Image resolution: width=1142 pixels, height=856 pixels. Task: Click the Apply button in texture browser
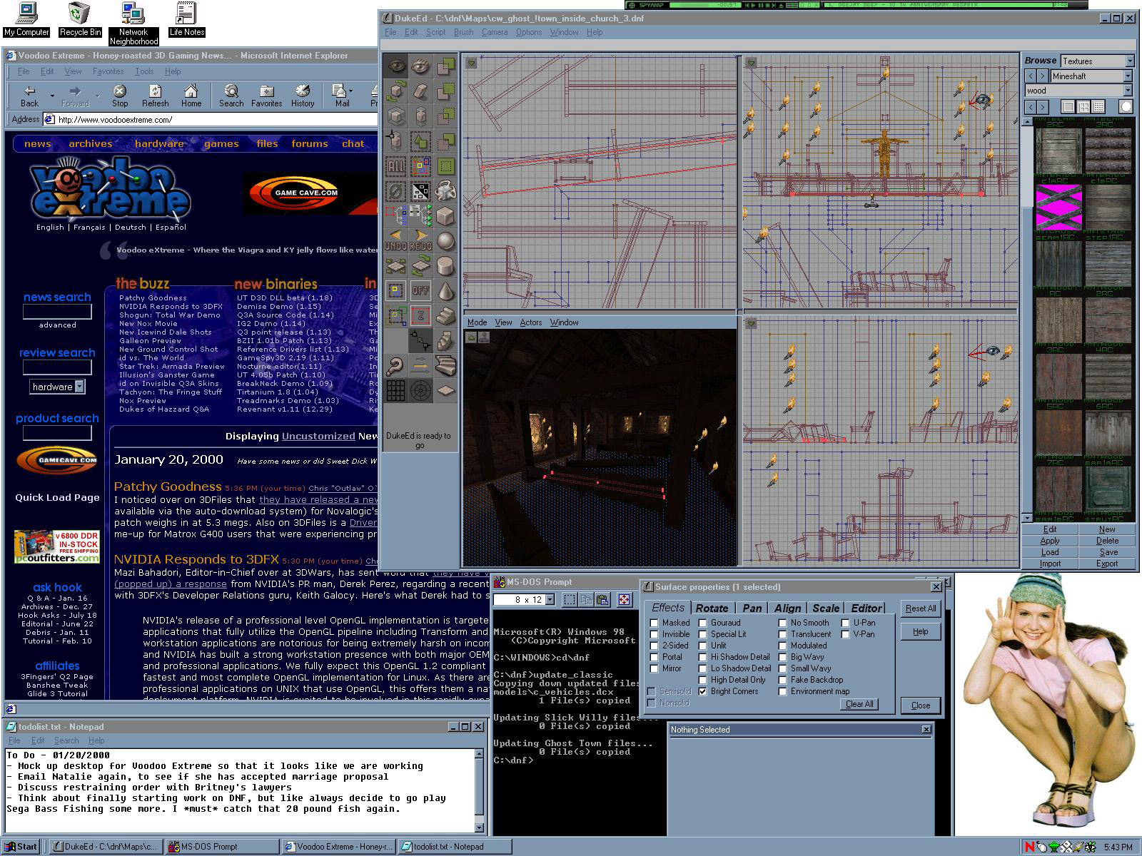[1050, 541]
